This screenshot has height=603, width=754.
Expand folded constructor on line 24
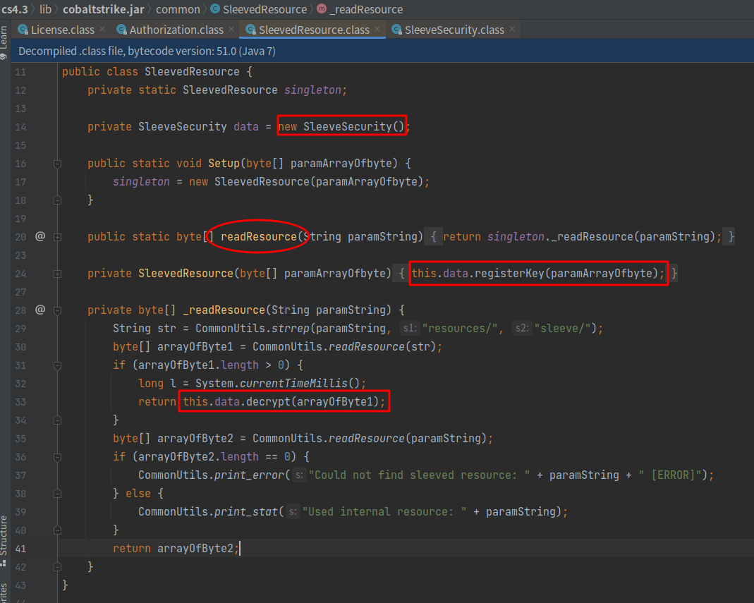point(57,274)
